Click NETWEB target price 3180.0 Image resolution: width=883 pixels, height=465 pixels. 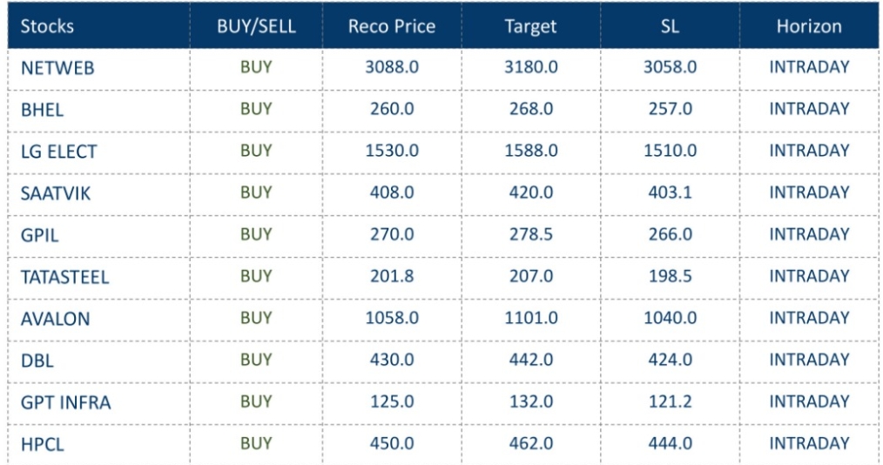[530, 67]
